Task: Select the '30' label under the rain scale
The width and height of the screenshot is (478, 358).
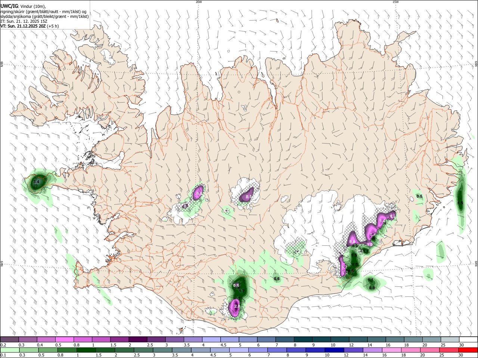Action: (x=462, y=355)
